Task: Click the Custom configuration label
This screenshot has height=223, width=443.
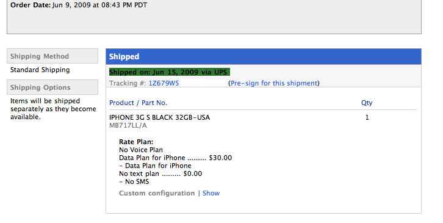Action: (x=157, y=193)
